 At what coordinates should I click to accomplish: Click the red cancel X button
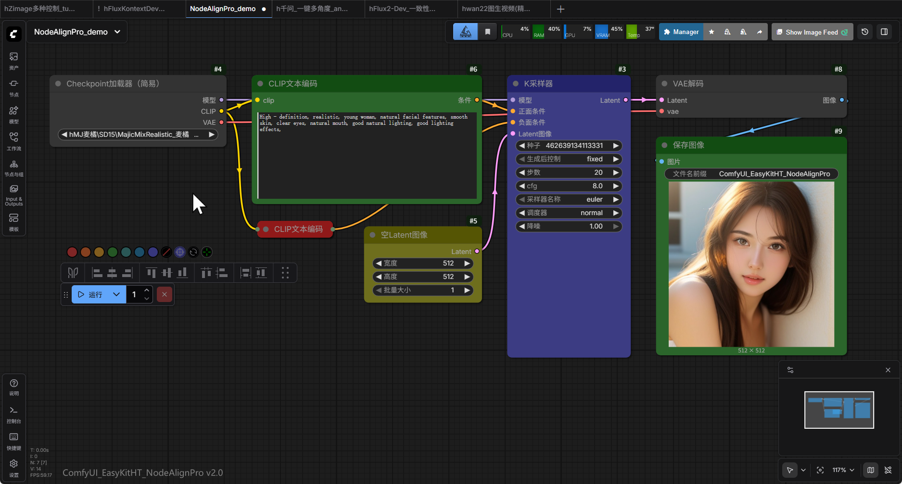165,294
